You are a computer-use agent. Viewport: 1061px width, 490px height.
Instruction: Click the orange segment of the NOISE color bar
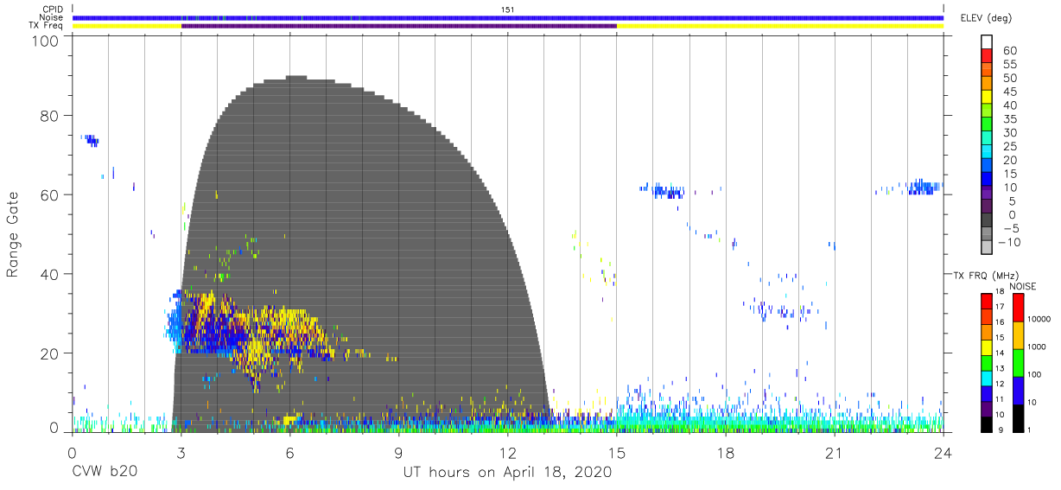click(x=1018, y=335)
